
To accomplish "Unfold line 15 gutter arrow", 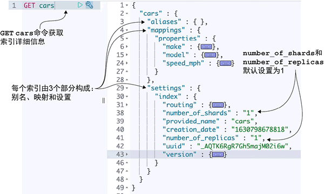I will [x=127, y=55].
